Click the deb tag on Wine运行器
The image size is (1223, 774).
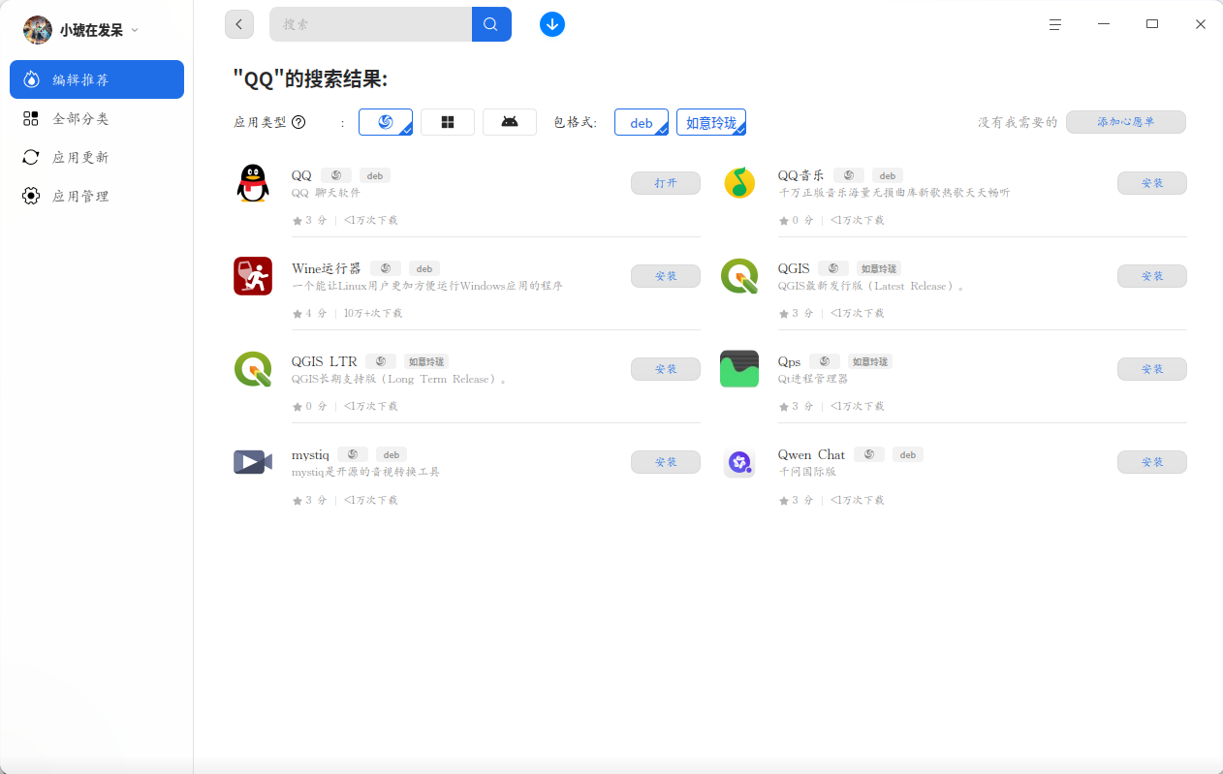(424, 268)
